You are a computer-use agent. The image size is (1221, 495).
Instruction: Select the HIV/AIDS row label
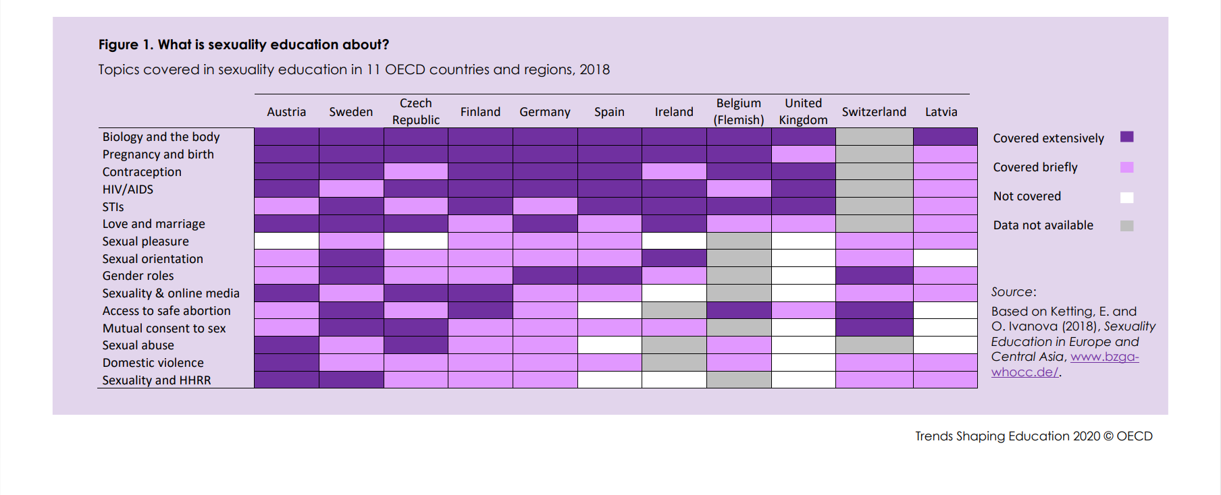click(128, 190)
